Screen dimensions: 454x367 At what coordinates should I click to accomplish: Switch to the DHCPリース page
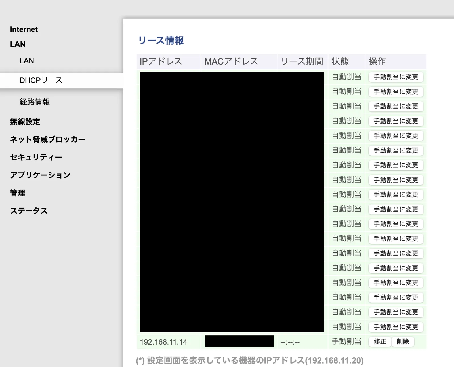[41, 80]
